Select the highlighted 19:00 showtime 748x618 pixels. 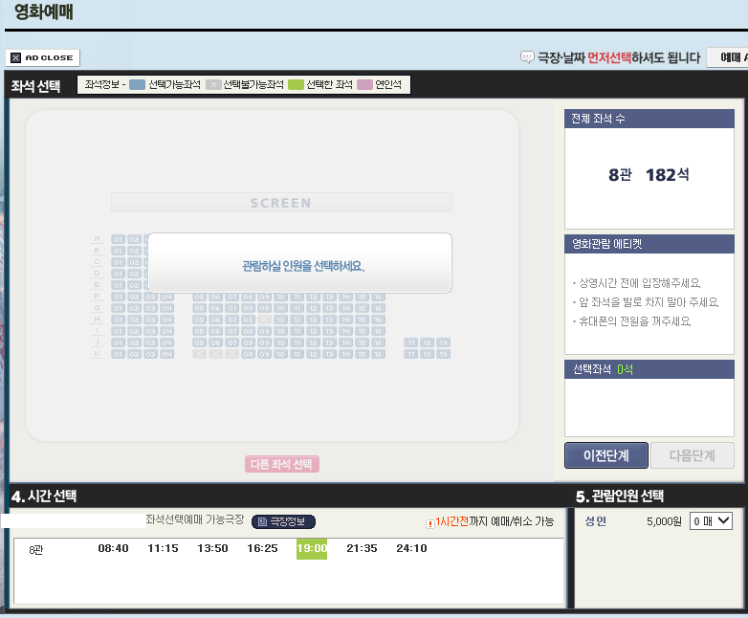312,548
